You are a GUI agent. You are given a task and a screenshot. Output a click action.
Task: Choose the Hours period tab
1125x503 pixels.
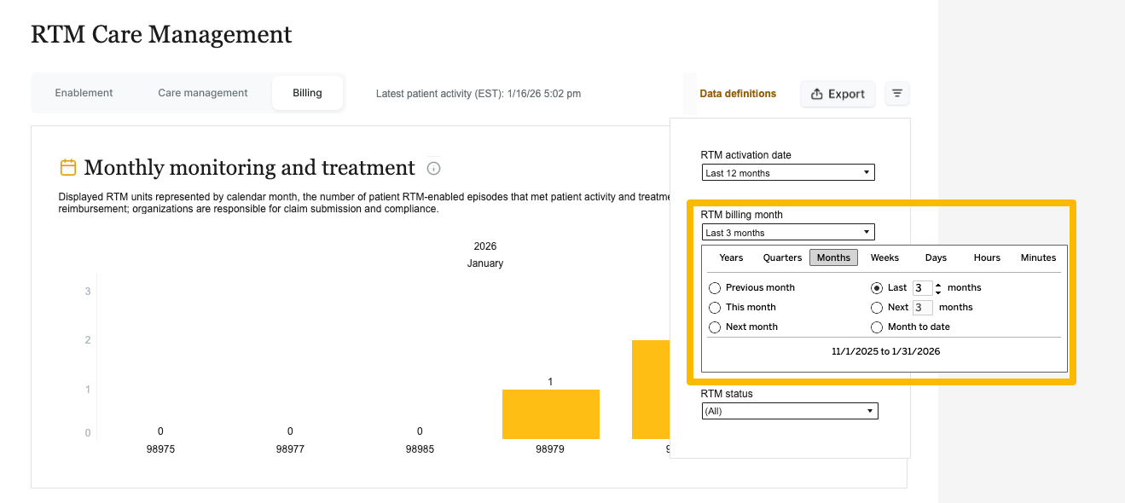[987, 257]
